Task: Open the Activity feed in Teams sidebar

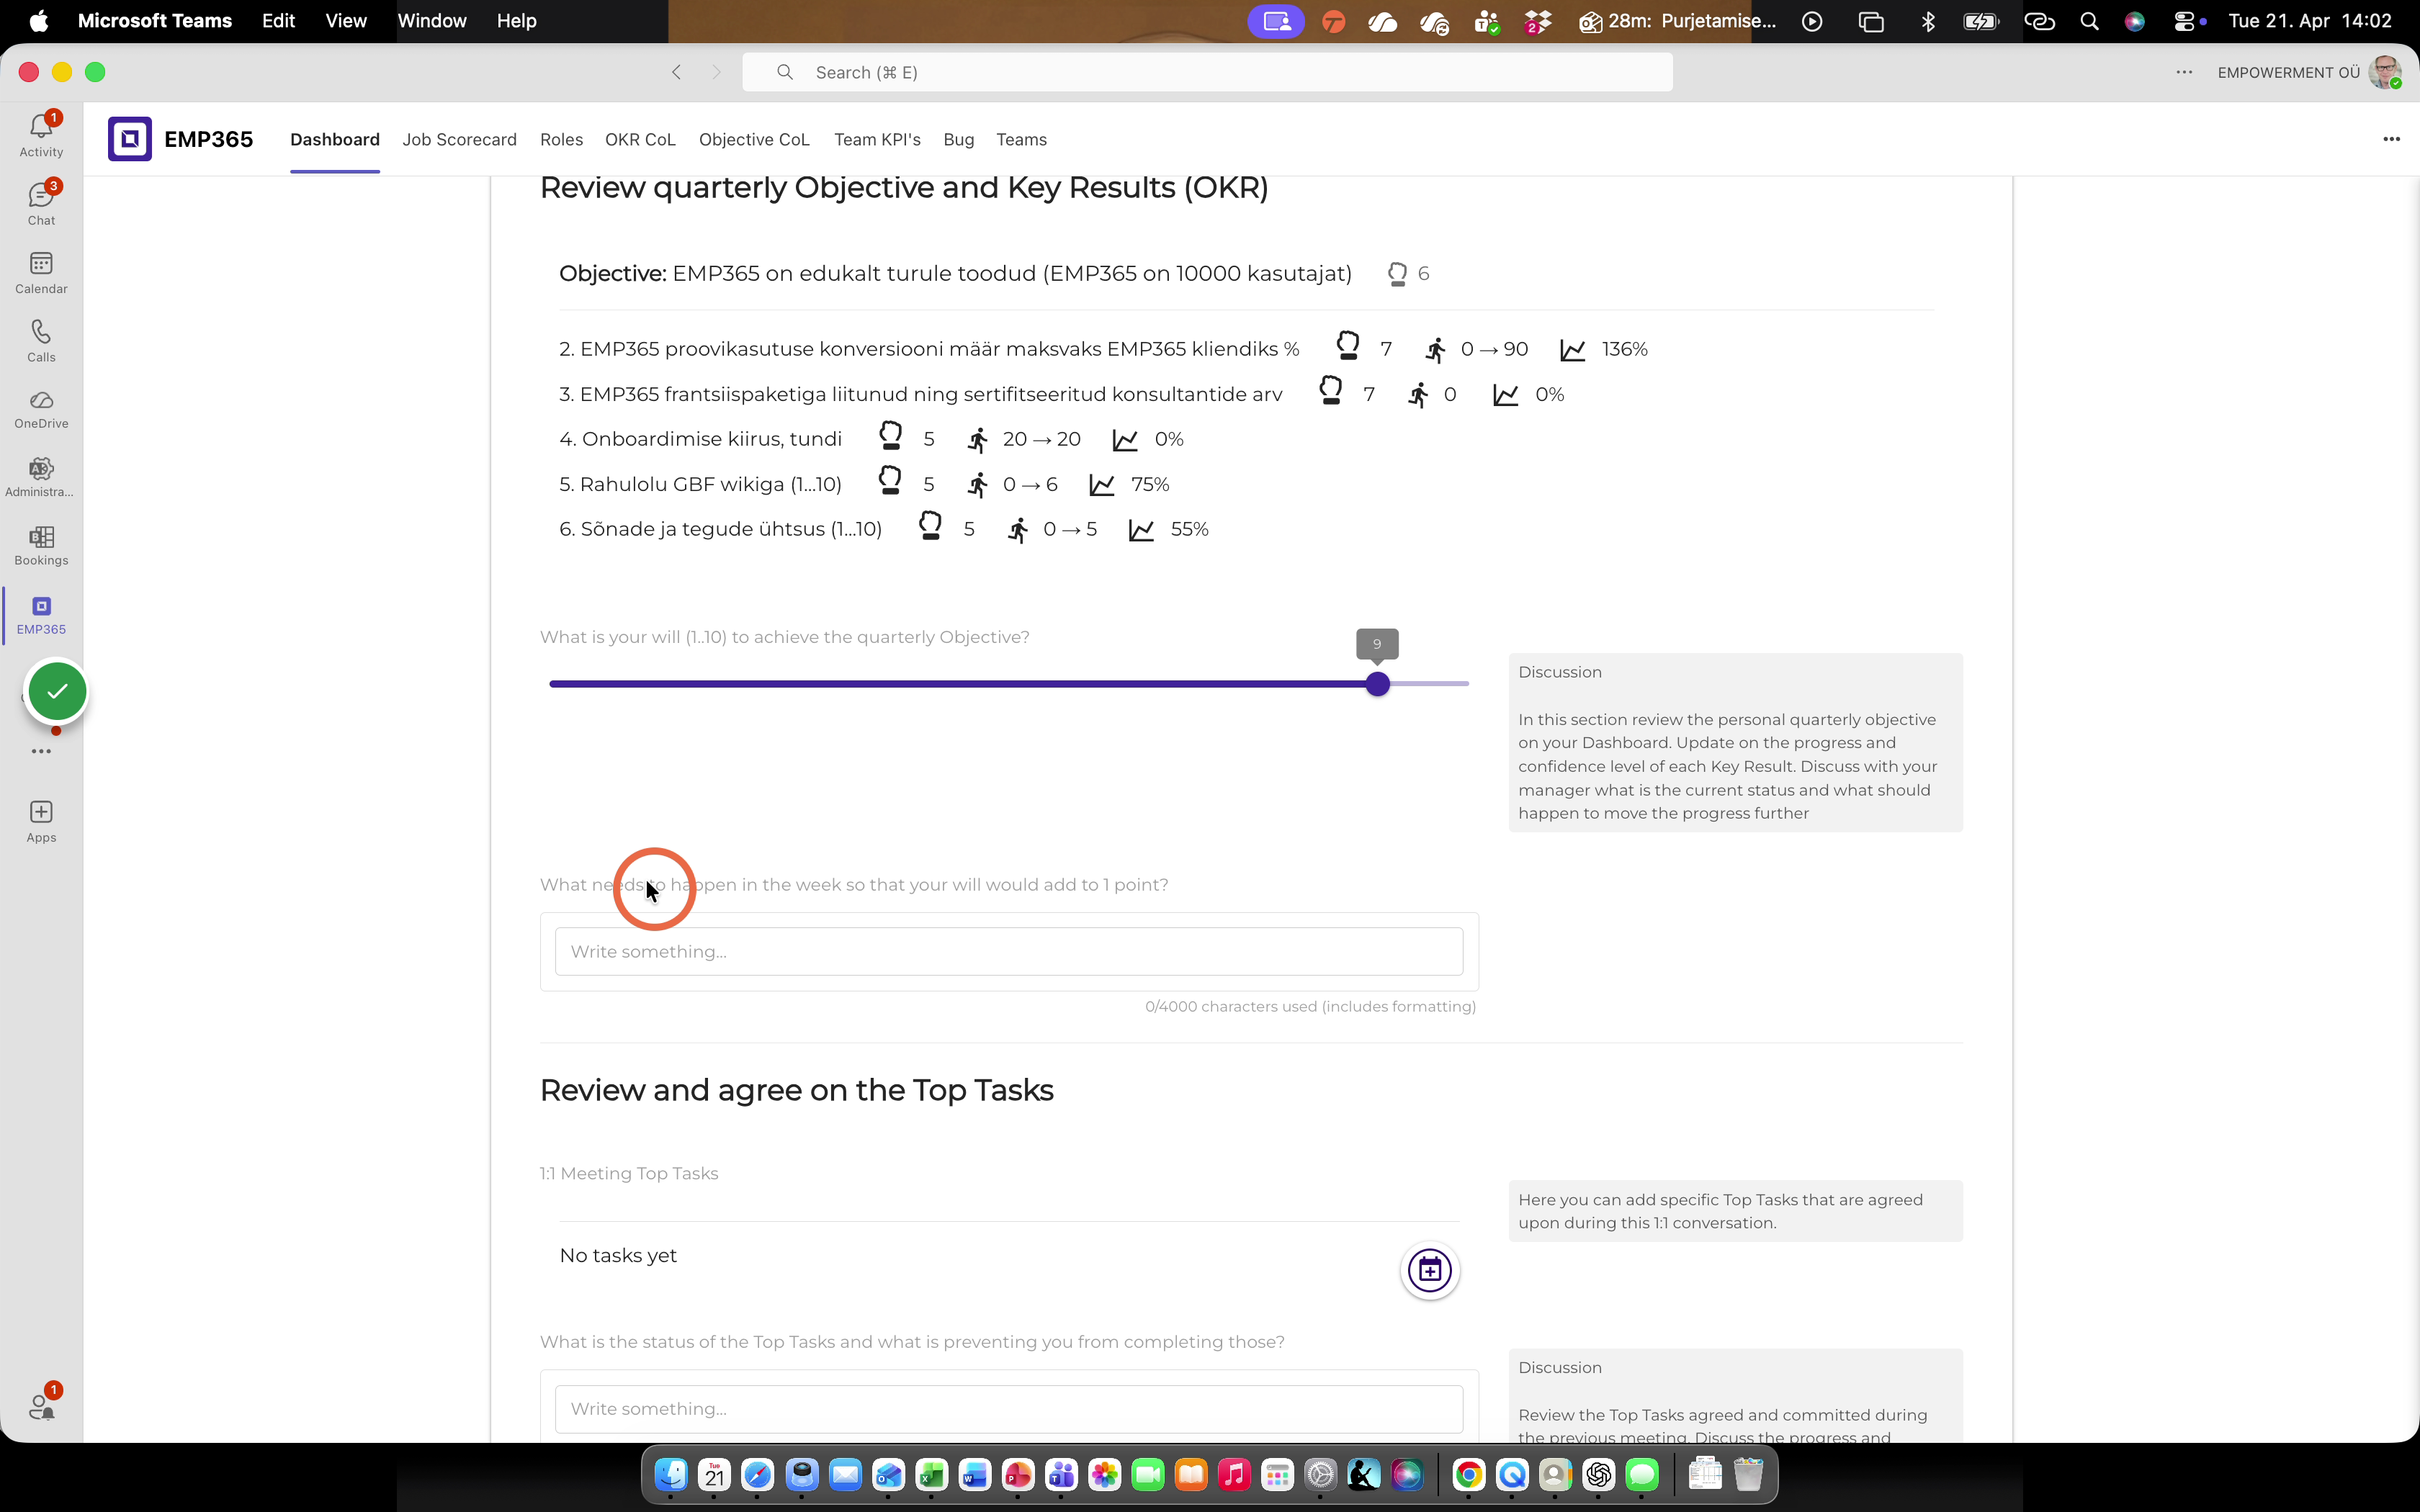Action: click(41, 135)
